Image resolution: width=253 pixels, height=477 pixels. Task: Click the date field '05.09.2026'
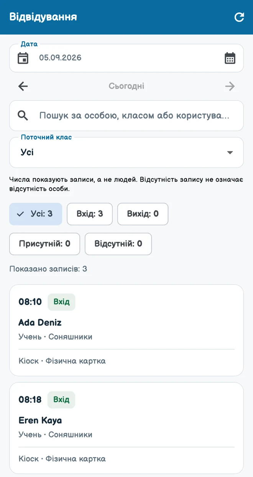point(127,58)
